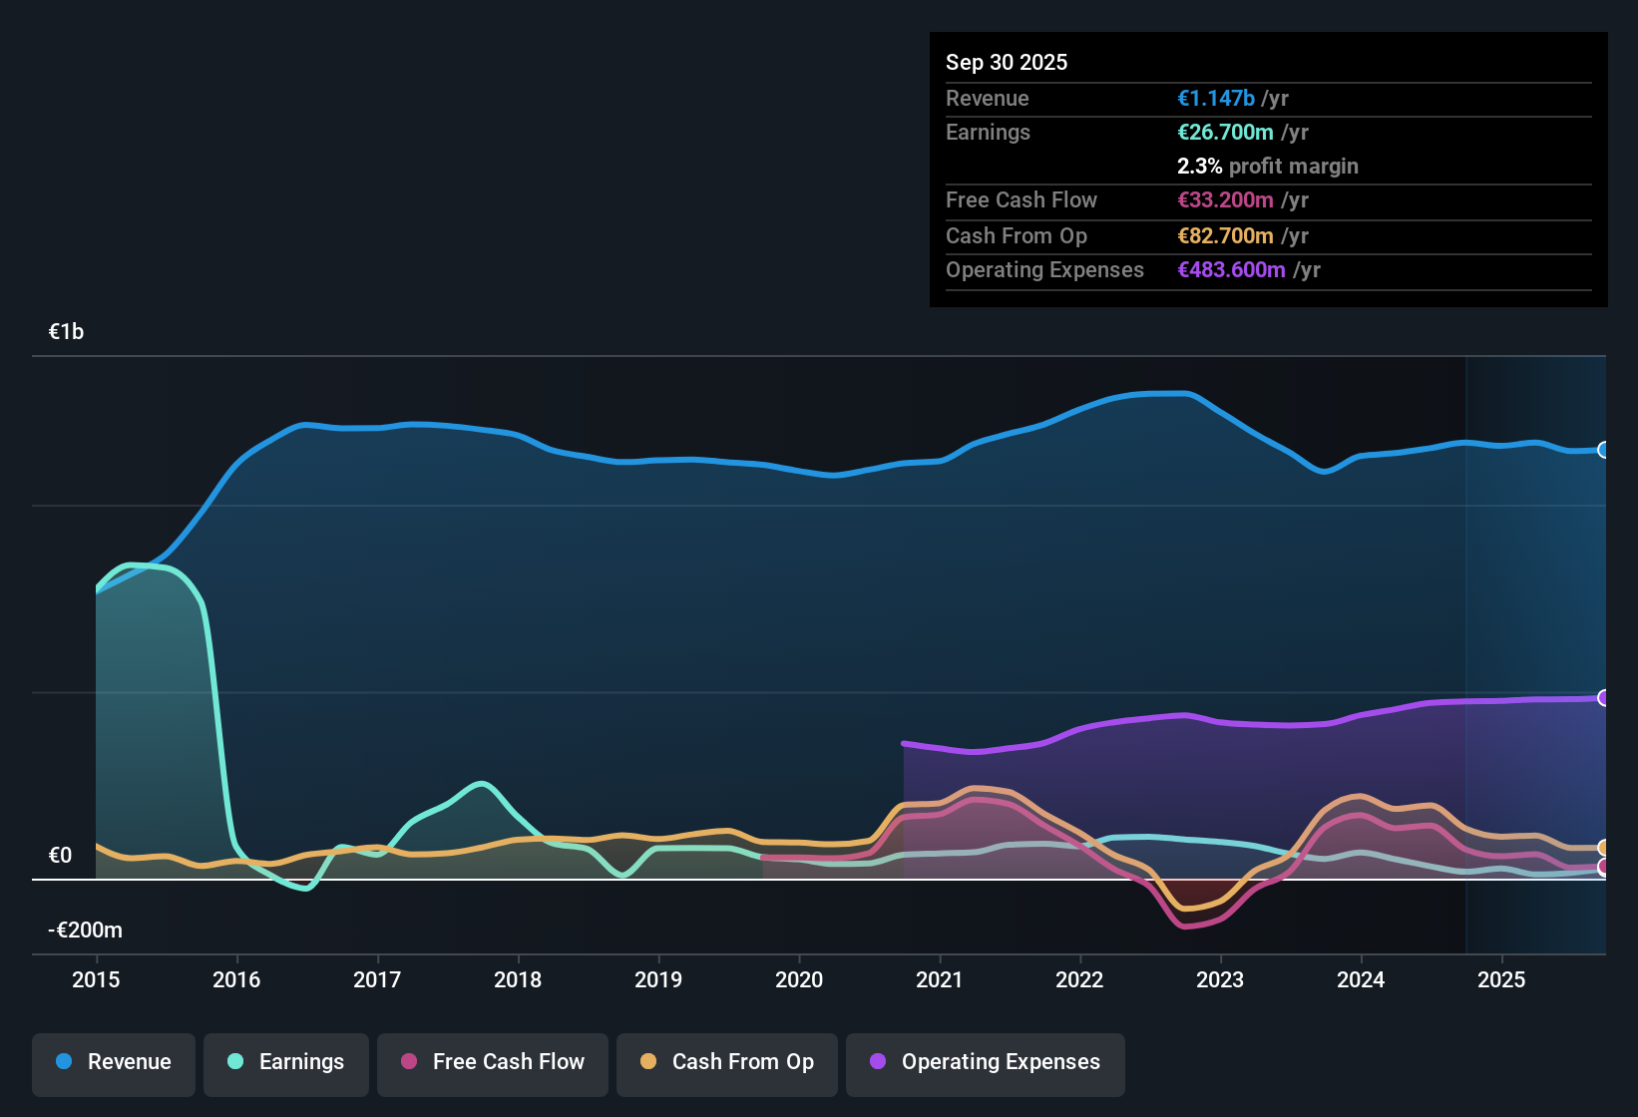Viewport: 1638px width, 1117px height.
Task: Hide the Operating Expenses series
Action: [985, 1062]
